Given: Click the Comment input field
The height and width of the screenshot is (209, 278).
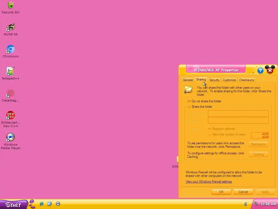Looking at the screenshot, I should click(238, 121).
